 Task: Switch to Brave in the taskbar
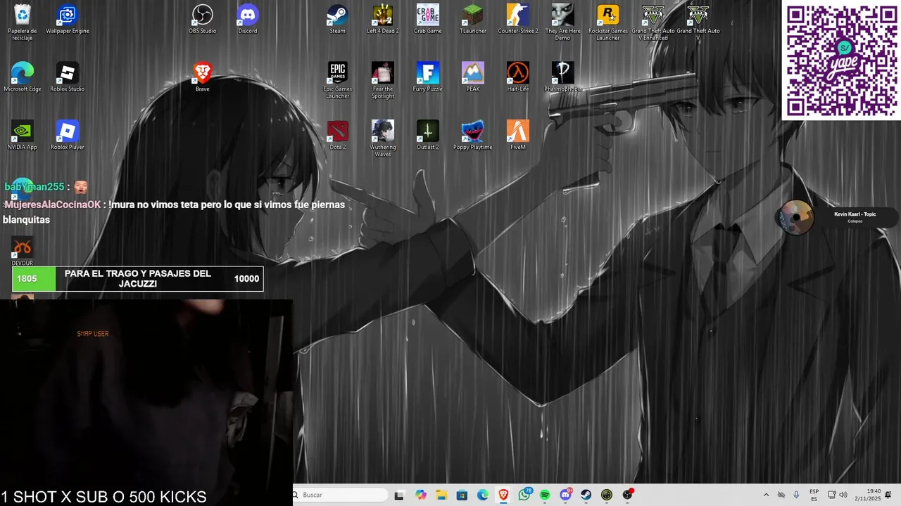[x=503, y=495]
